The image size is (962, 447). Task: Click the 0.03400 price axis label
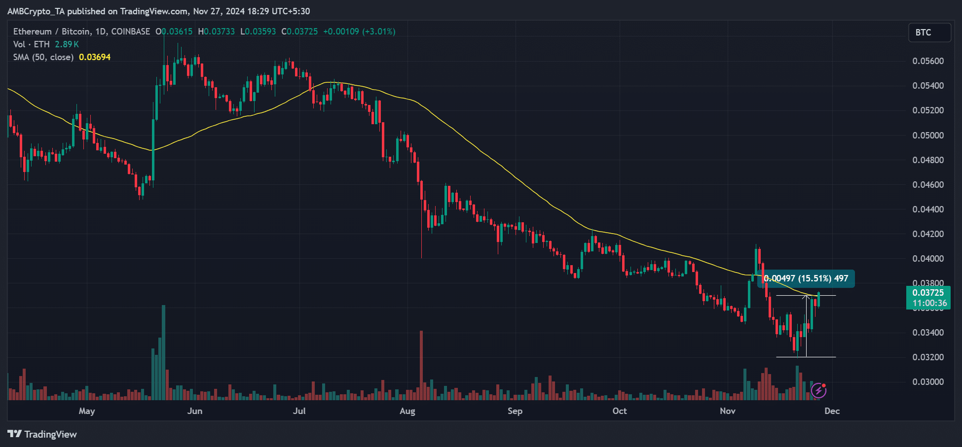(928, 333)
